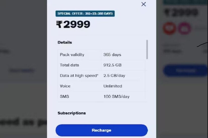Click the Pack validity row label

[72, 55]
